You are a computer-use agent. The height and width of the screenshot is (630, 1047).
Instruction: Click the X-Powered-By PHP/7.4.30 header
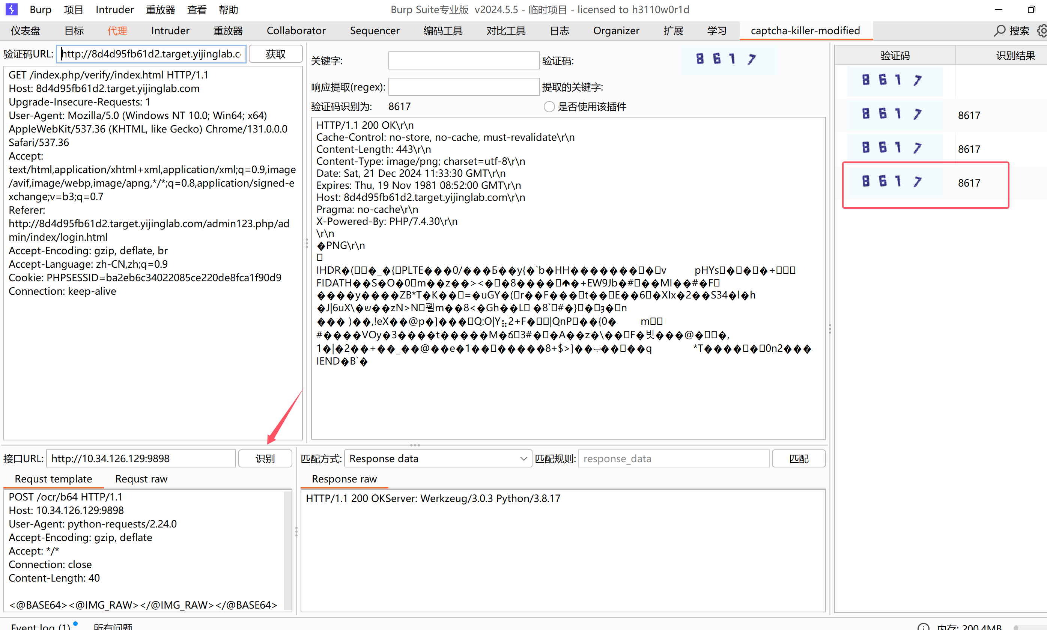point(387,221)
